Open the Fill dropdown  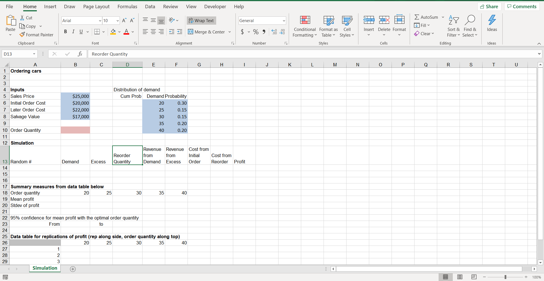pos(422,25)
